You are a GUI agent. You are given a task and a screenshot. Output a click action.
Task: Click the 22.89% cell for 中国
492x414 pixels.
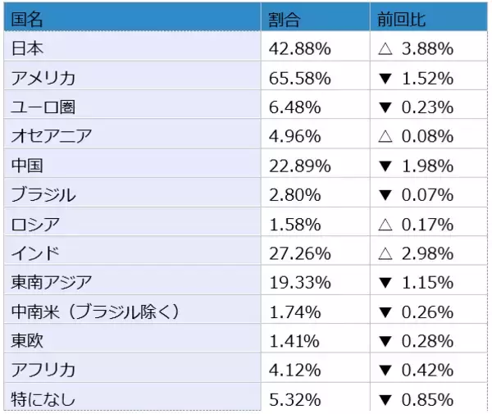(x=301, y=166)
